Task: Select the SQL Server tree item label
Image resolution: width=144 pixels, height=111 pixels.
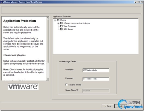Action: pyautogui.click(x=68, y=29)
